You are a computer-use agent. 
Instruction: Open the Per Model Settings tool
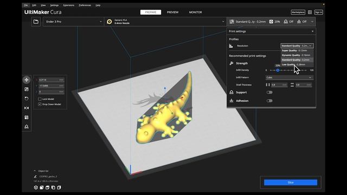coord(27,118)
